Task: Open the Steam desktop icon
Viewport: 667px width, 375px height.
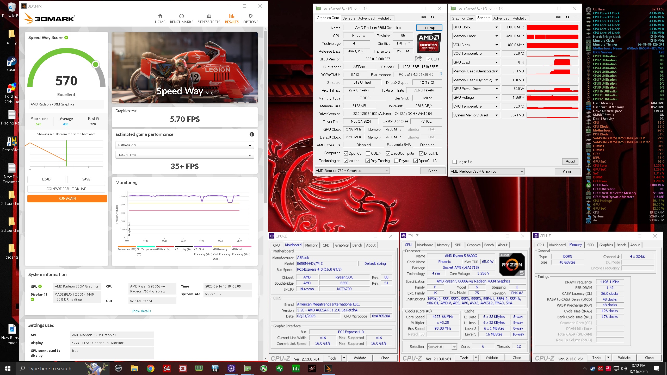Action: [12, 64]
